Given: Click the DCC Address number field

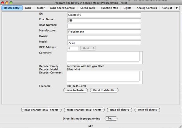Looking at the screenshot, I should pyautogui.click(x=73, y=48).
